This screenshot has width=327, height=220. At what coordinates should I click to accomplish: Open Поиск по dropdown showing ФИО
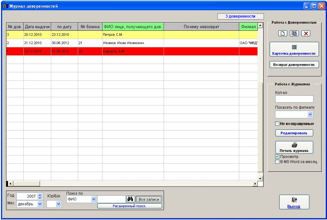[x=94, y=199]
